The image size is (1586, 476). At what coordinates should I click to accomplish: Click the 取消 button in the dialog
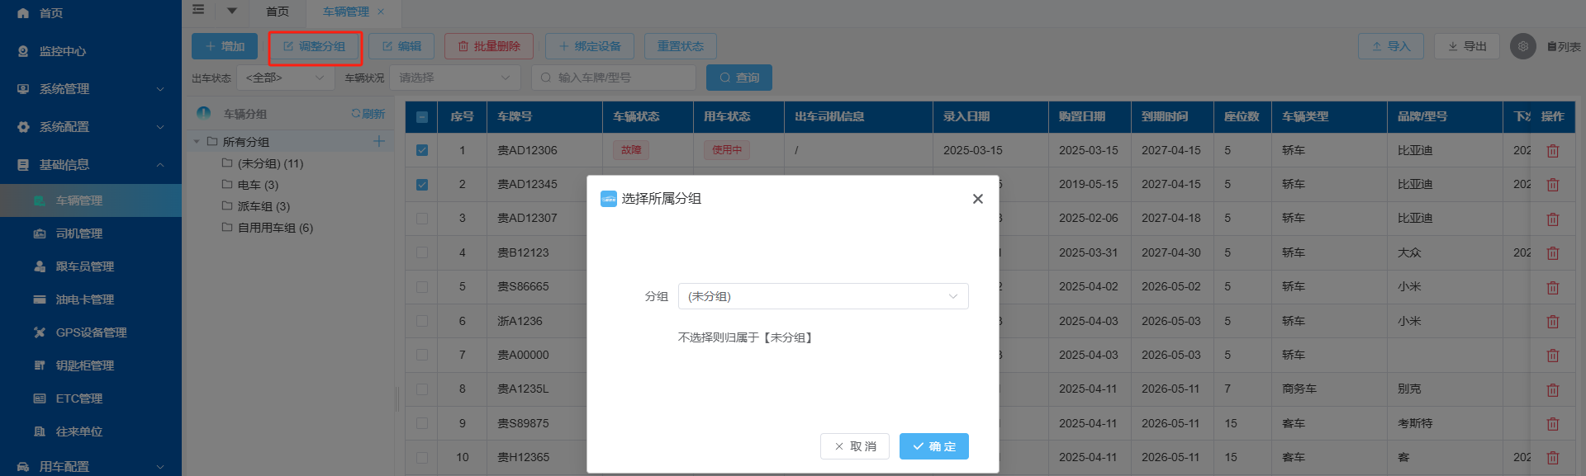pyautogui.click(x=854, y=446)
